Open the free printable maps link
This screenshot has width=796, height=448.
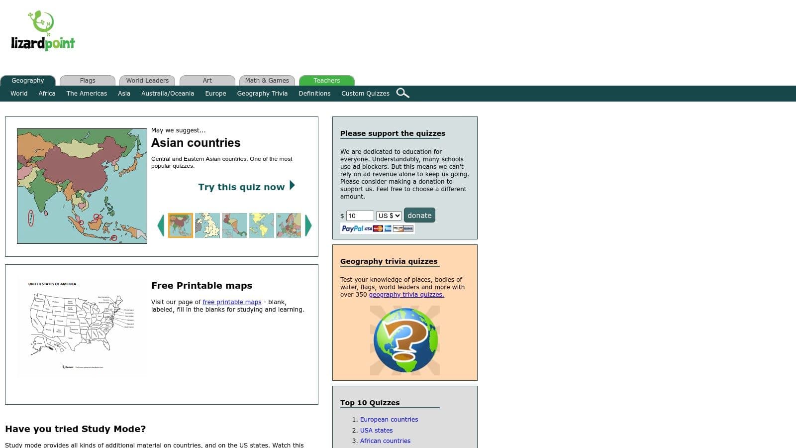(x=231, y=302)
